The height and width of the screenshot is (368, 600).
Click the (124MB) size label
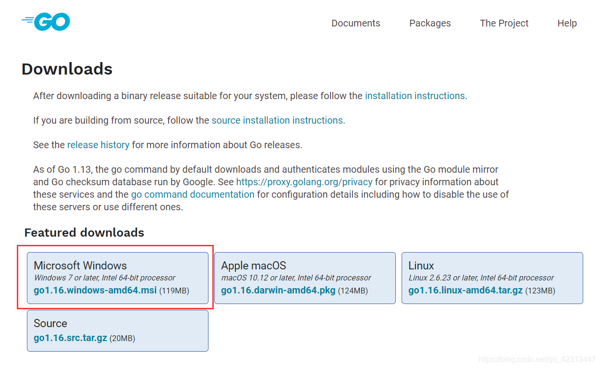point(353,291)
